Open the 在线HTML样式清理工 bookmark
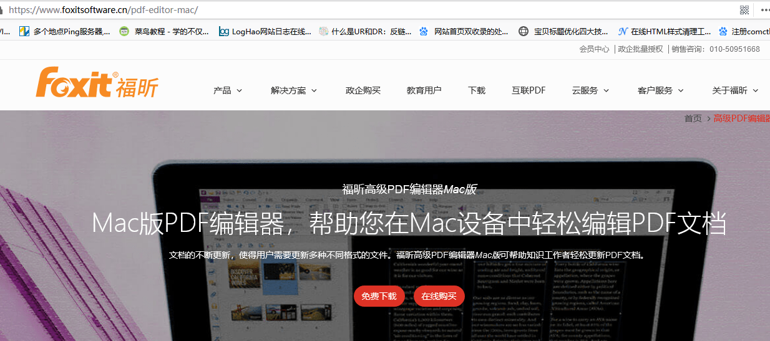Image resolution: width=770 pixels, height=341 pixels. [665, 31]
